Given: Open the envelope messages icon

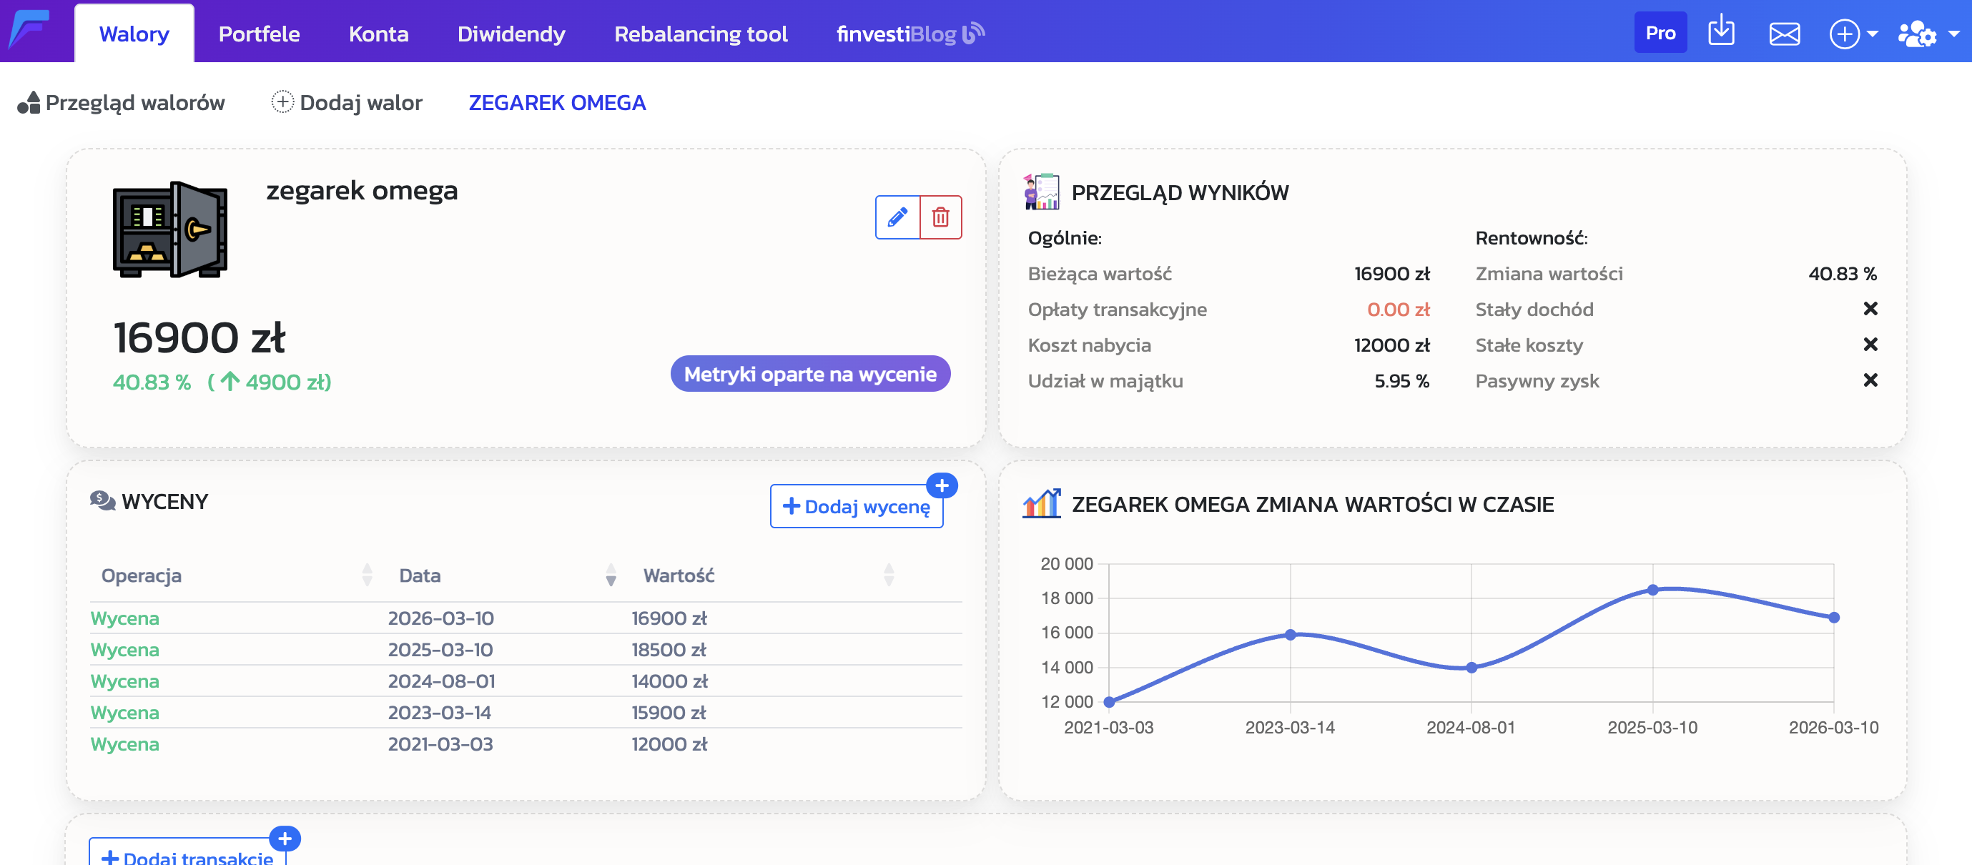Looking at the screenshot, I should tap(1785, 34).
